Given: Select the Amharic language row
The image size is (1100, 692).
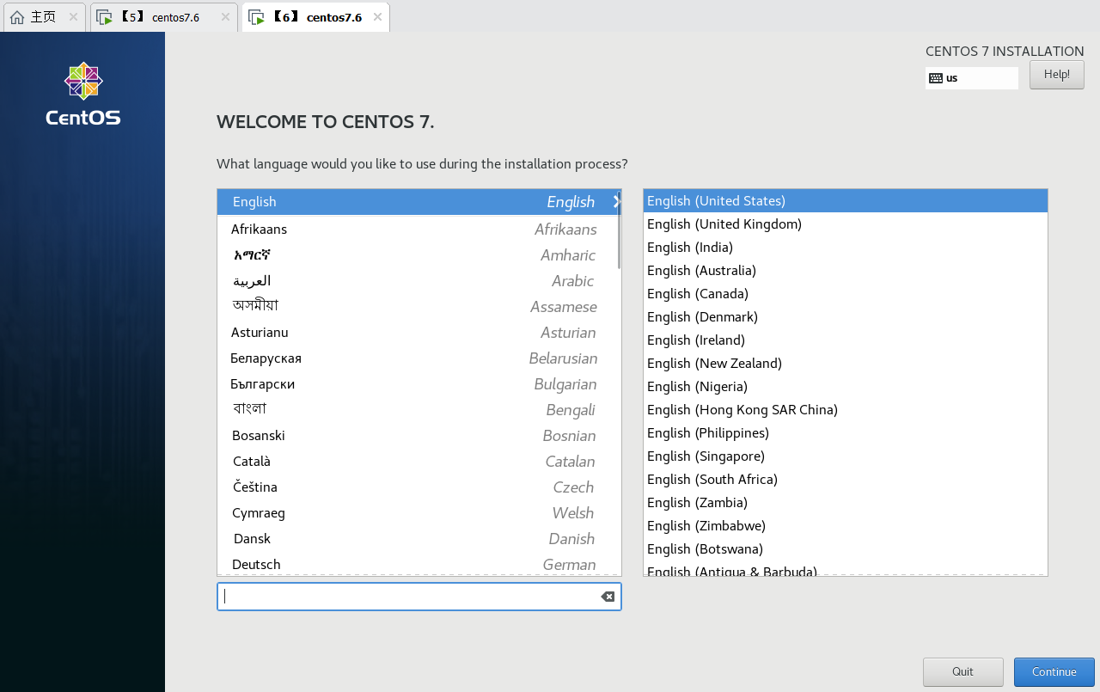Looking at the screenshot, I should (419, 255).
